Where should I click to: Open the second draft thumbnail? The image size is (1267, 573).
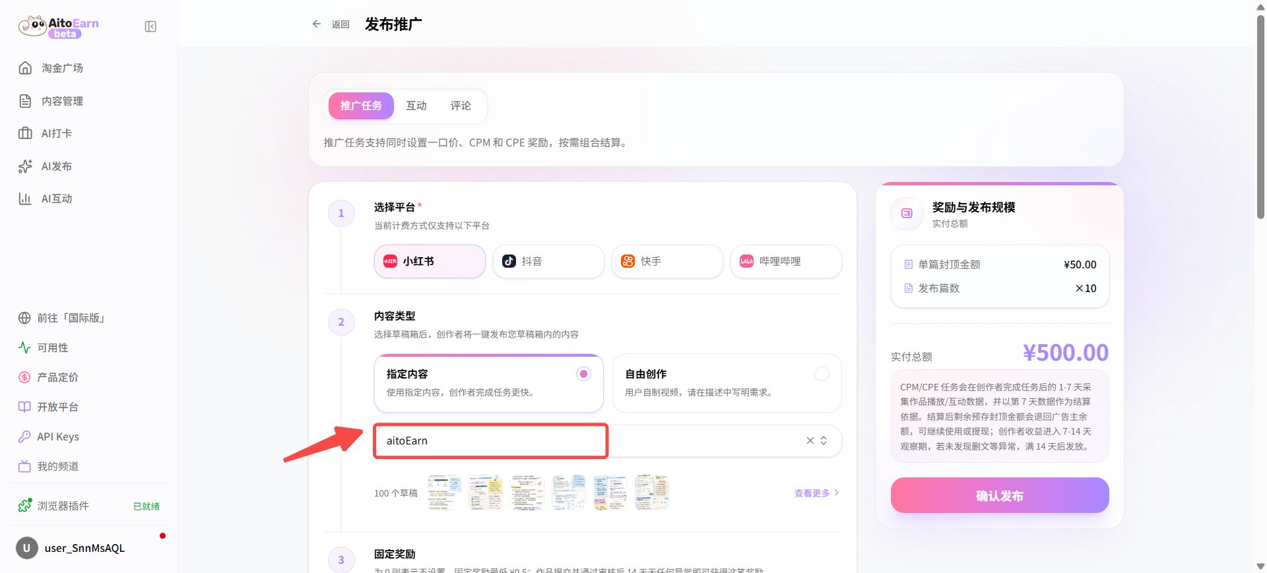(x=486, y=492)
